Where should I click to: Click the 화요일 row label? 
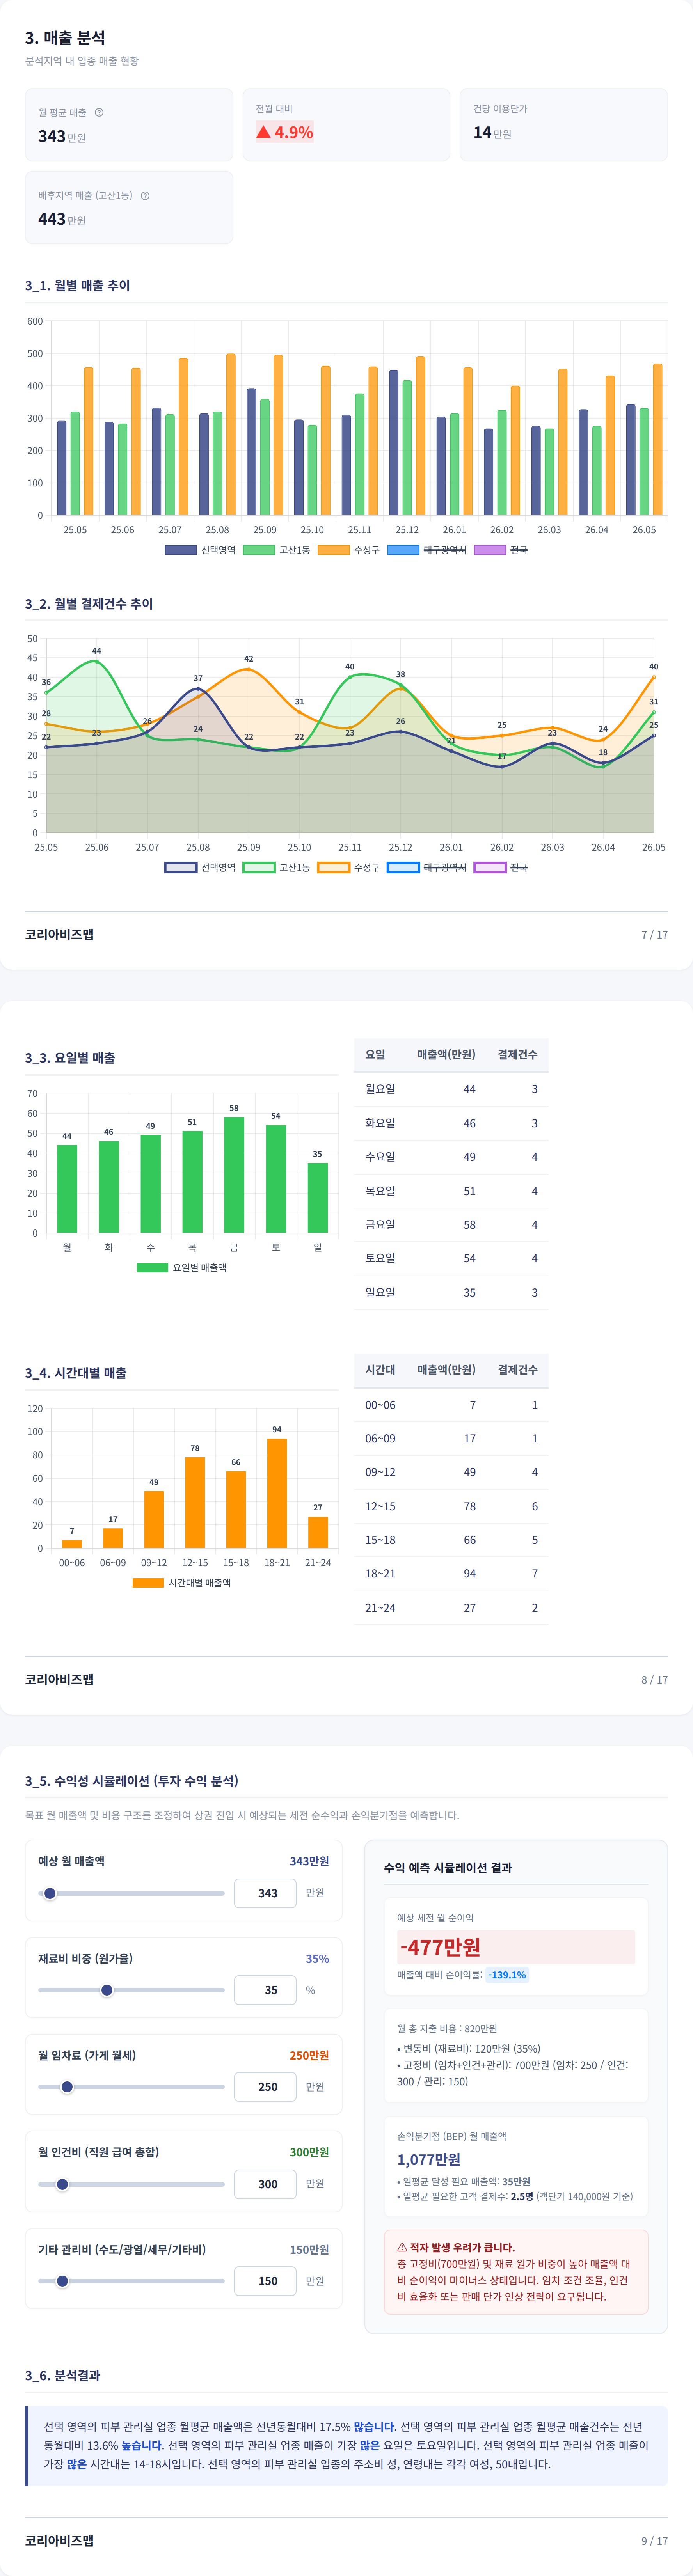[x=380, y=1123]
